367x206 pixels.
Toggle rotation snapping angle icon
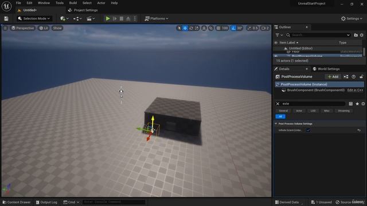(233, 28)
